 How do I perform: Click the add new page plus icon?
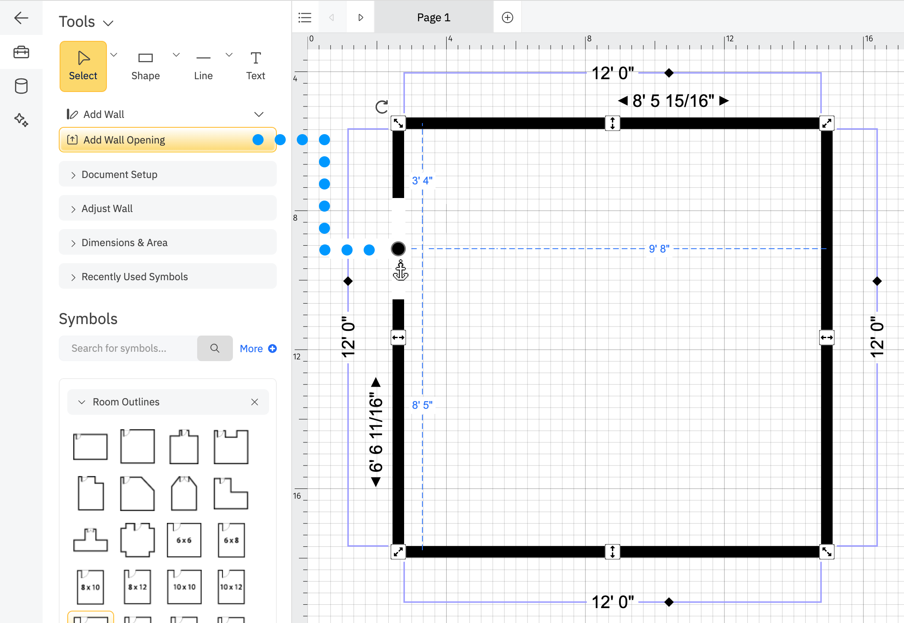click(x=507, y=17)
